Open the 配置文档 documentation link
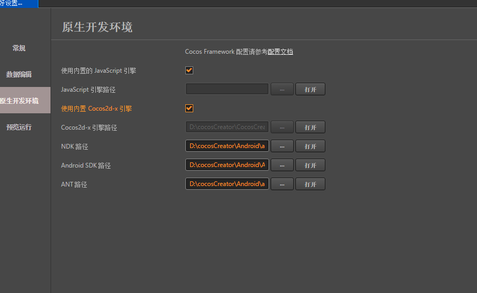 (x=280, y=52)
